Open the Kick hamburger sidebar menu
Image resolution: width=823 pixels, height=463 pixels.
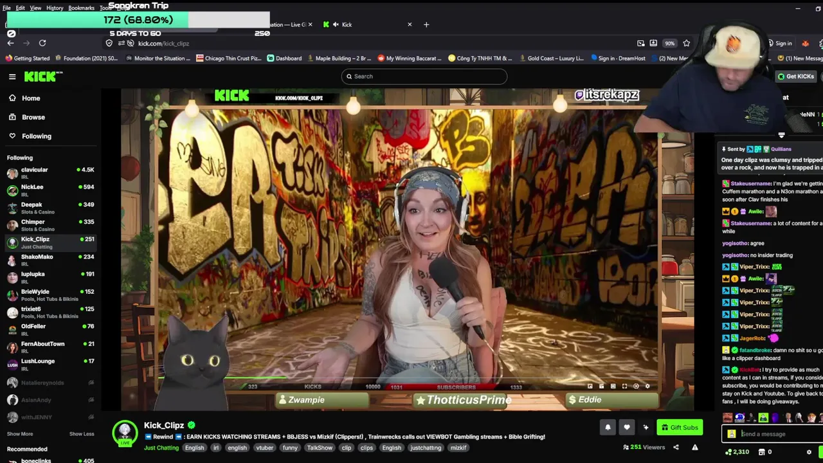(12, 77)
